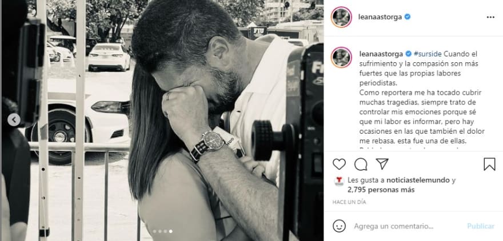
Task: Save the post with the bookmark icon
Action: [489, 164]
